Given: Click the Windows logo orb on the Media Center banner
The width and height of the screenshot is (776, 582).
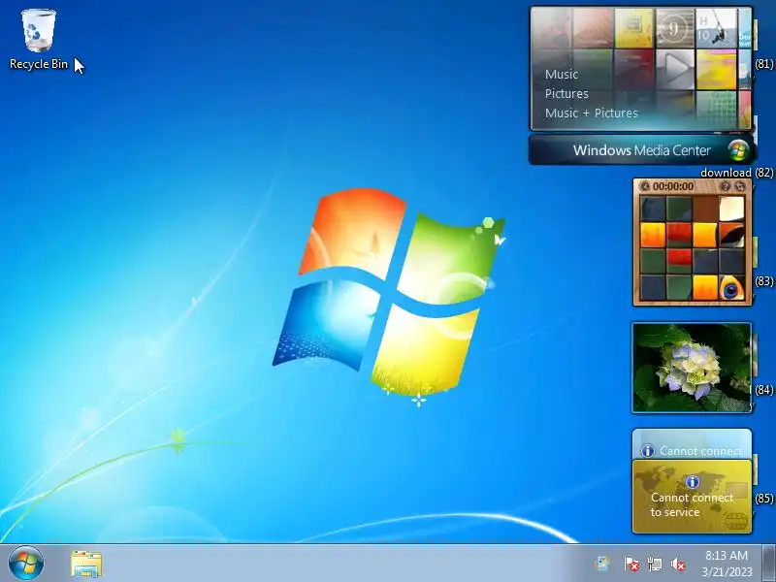Looking at the screenshot, I should 738,150.
